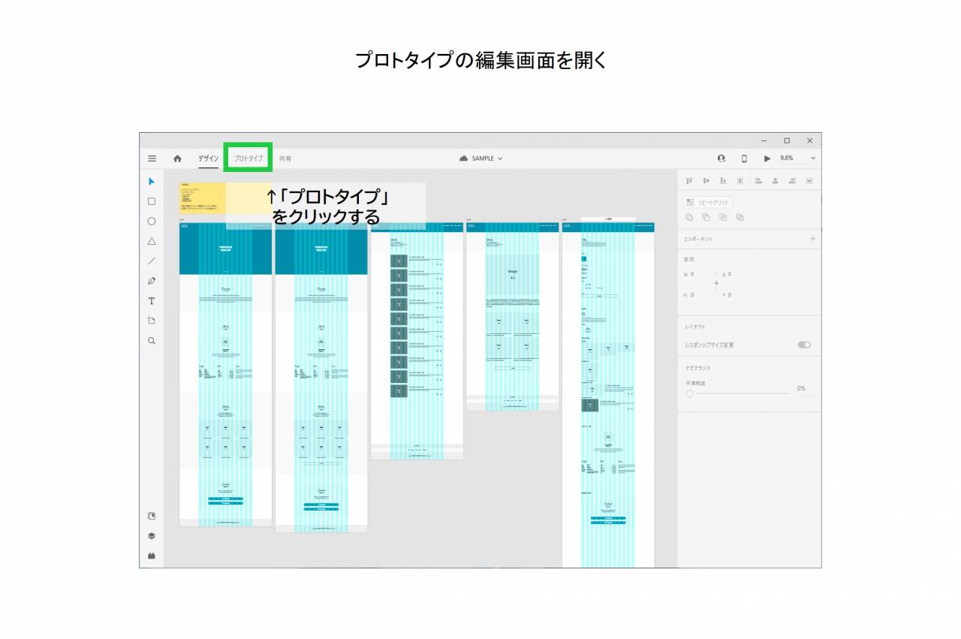Click the Exclude Overlap boolean icon
The height and width of the screenshot is (639, 961).
pyautogui.click(x=740, y=218)
